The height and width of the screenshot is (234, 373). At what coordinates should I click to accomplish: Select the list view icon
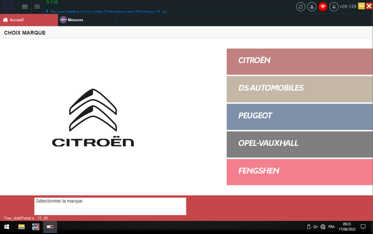37,6
